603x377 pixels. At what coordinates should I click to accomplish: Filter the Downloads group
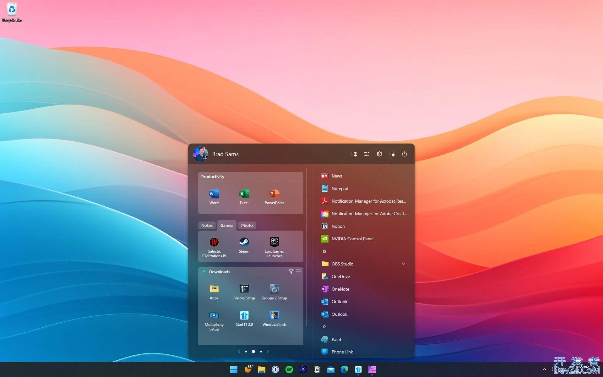pos(291,271)
